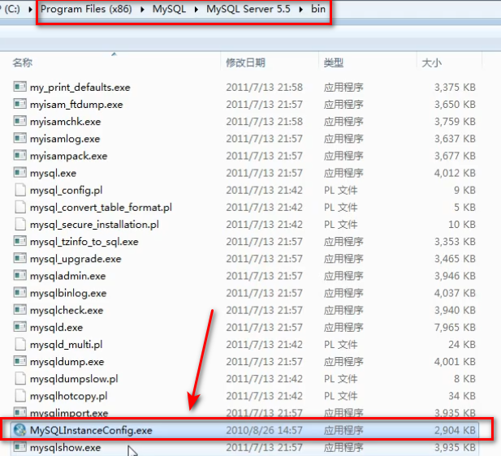Click the my_print_defaults.exe file icon

19,87
